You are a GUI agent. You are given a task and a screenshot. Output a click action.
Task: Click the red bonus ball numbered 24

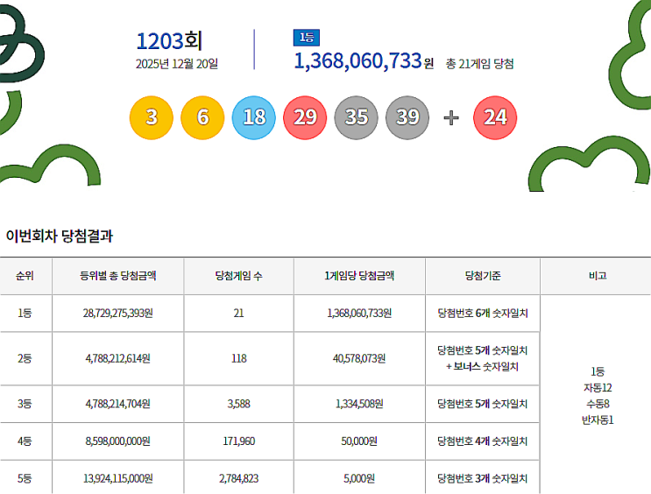tap(495, 117)
